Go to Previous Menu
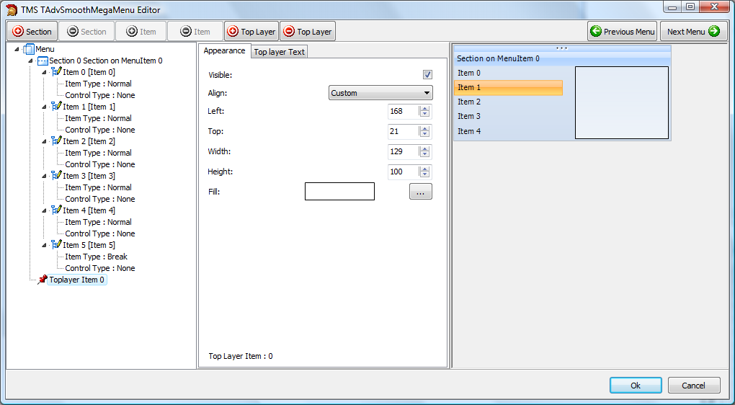The image size is (735, 405). pos(622,32)
